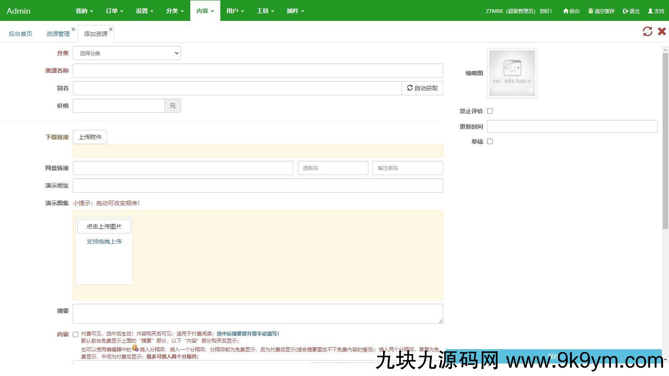Click the refresh icon near tab bar
Screen dimensions: 669x376
(648, 31)
